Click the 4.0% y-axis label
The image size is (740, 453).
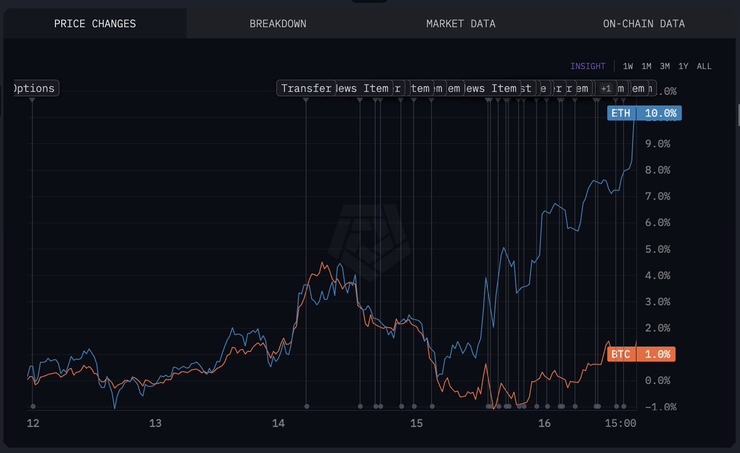click(x=657, y=275)
